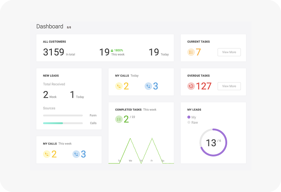
Task: Click the red Overdue Tasks clock icon
Action: click(191, 86)
